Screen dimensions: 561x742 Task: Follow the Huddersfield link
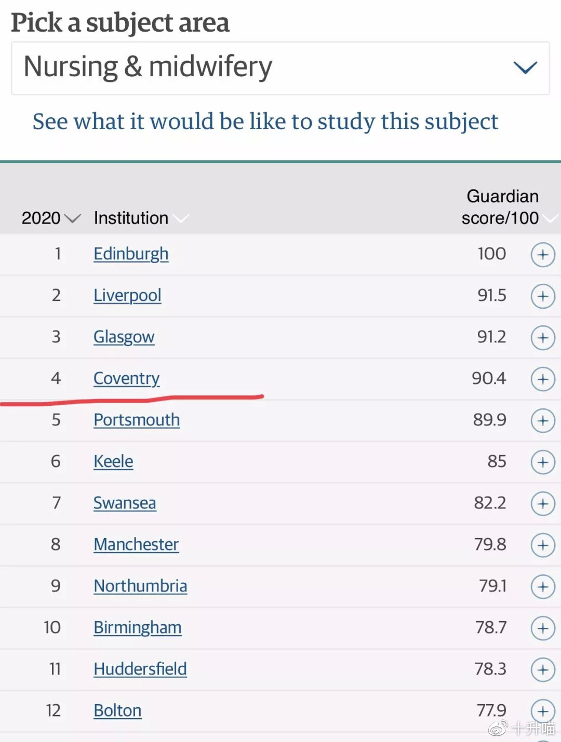click(x=140, y=669)
